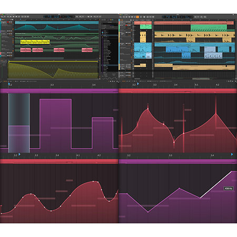
Task: Click ruler label 3.3 in lower purple editor
Action: click(171, 155)
